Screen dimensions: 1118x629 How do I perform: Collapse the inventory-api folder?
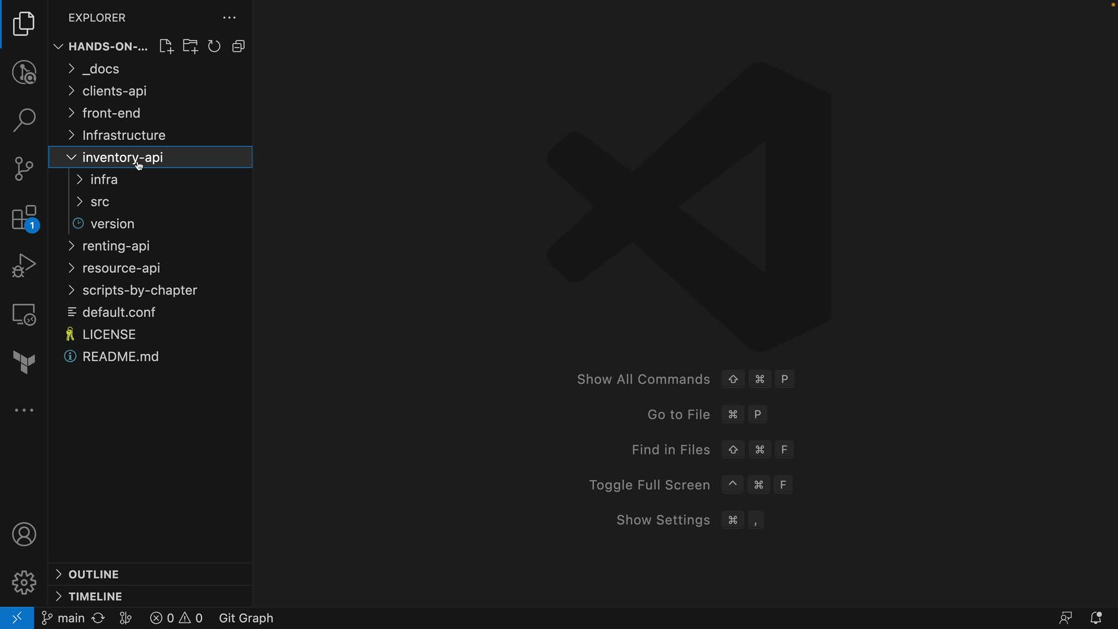click(72, 157)
